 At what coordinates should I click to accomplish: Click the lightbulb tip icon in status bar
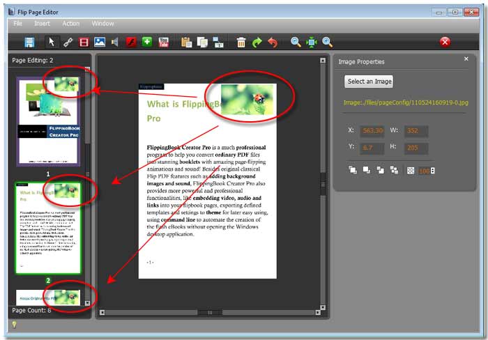[x=14, y=325]
